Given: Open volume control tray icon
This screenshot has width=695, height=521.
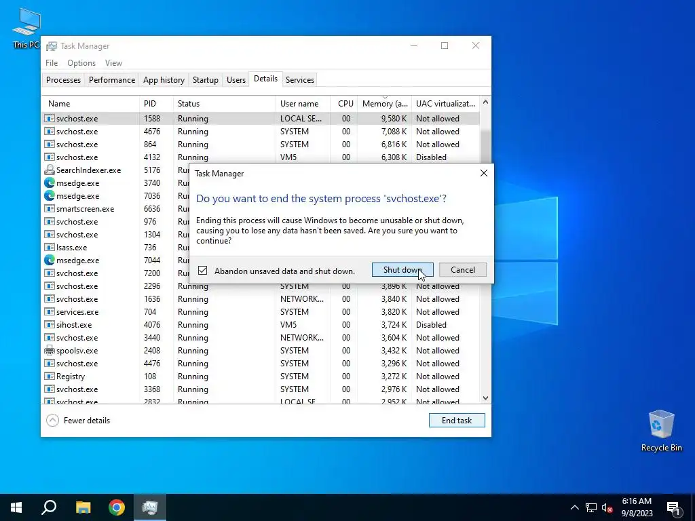Looking at the screenshot, I should click(x=607, y=507).
